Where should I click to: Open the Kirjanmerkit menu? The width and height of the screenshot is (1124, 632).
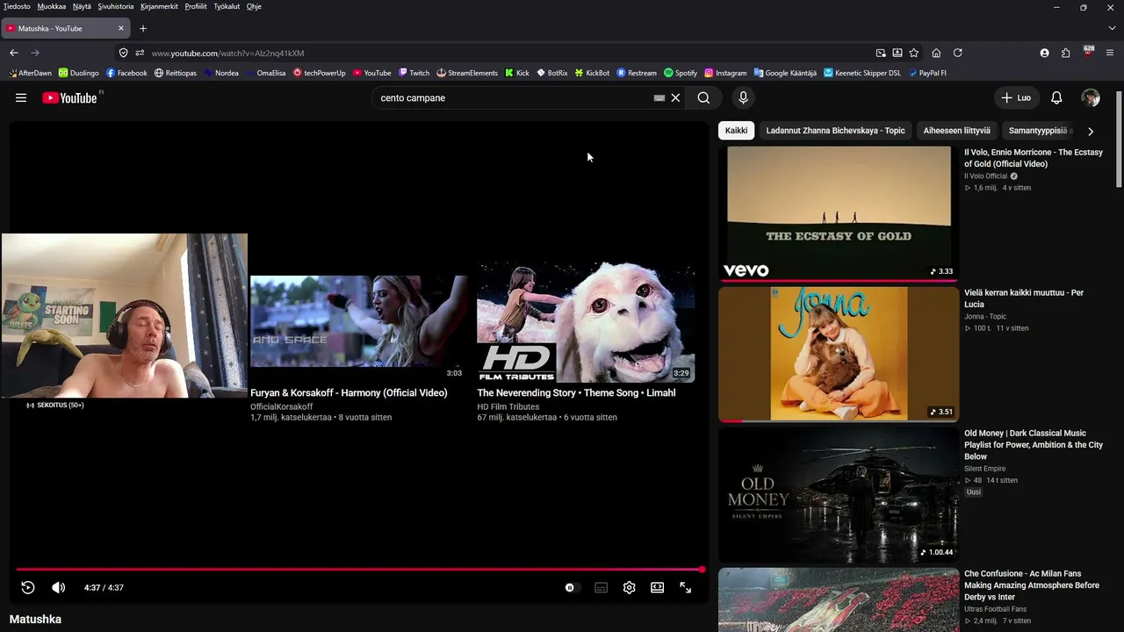tap(159, 6)
